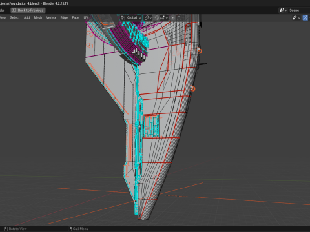
Task: Click the 'Call Menu' status bar text
Action: click(80, 229)
